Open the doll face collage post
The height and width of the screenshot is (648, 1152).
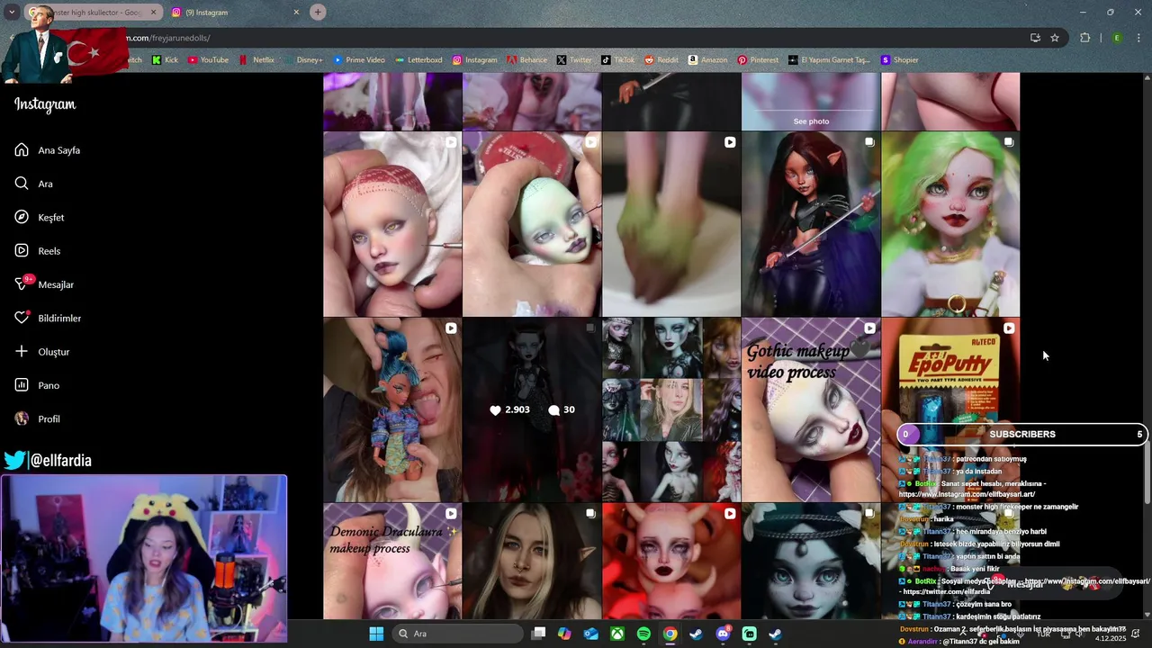[x=671, y=409]
